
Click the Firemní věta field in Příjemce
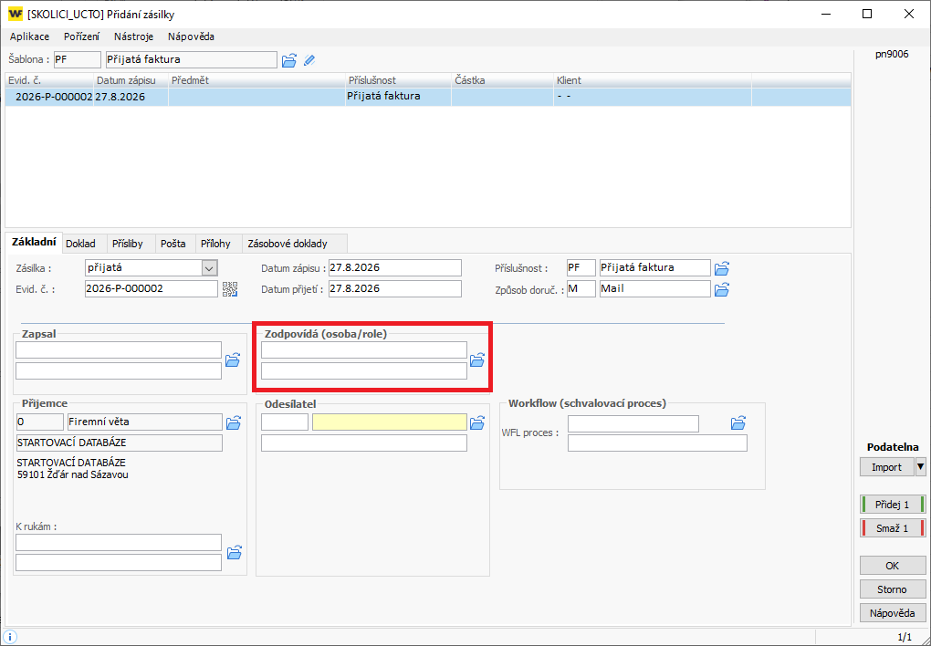click(x=145, y=422)
